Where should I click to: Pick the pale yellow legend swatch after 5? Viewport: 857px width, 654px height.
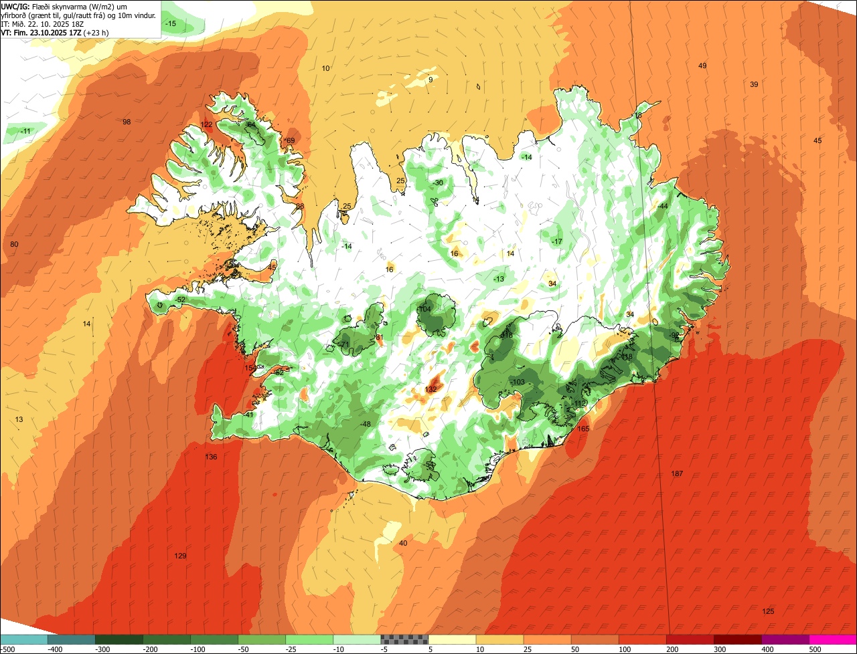(451, 639)
